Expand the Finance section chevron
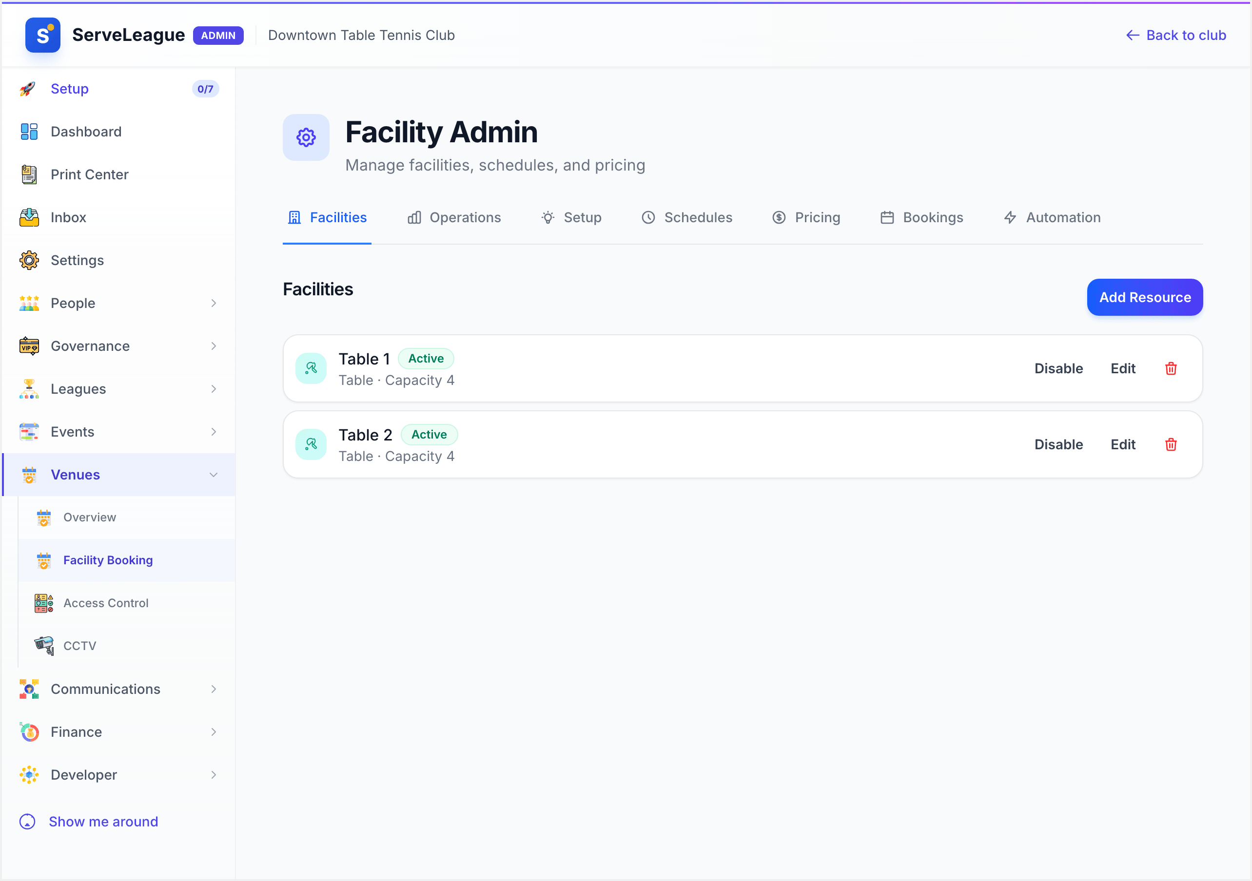Image resolution: width=1252 pixels, height=881 pixels. pos(214,732)
